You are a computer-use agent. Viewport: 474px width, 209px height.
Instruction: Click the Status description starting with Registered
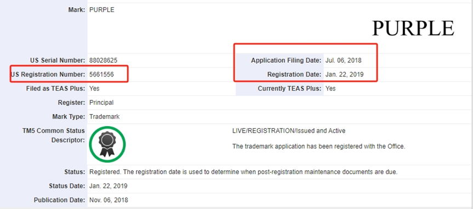point(243,172)
